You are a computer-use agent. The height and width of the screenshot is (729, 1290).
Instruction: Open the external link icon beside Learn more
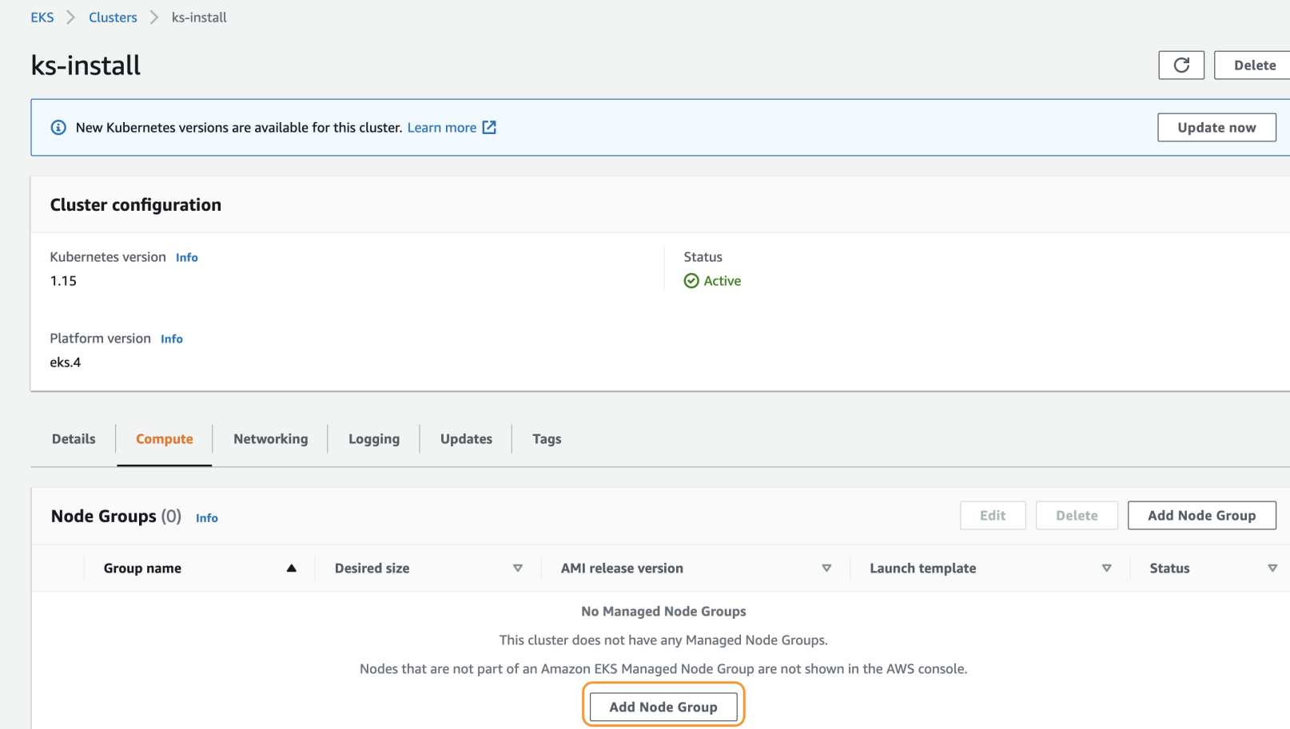point(489,128)
